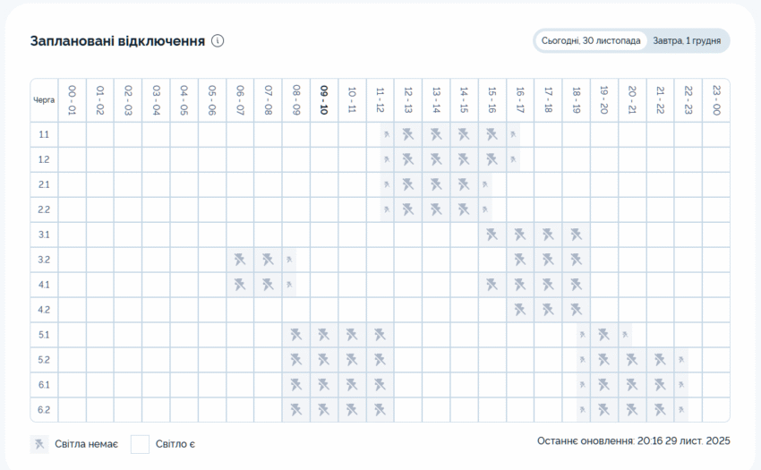Click the info icon beside Заплановані відключення

pos(218,40)
